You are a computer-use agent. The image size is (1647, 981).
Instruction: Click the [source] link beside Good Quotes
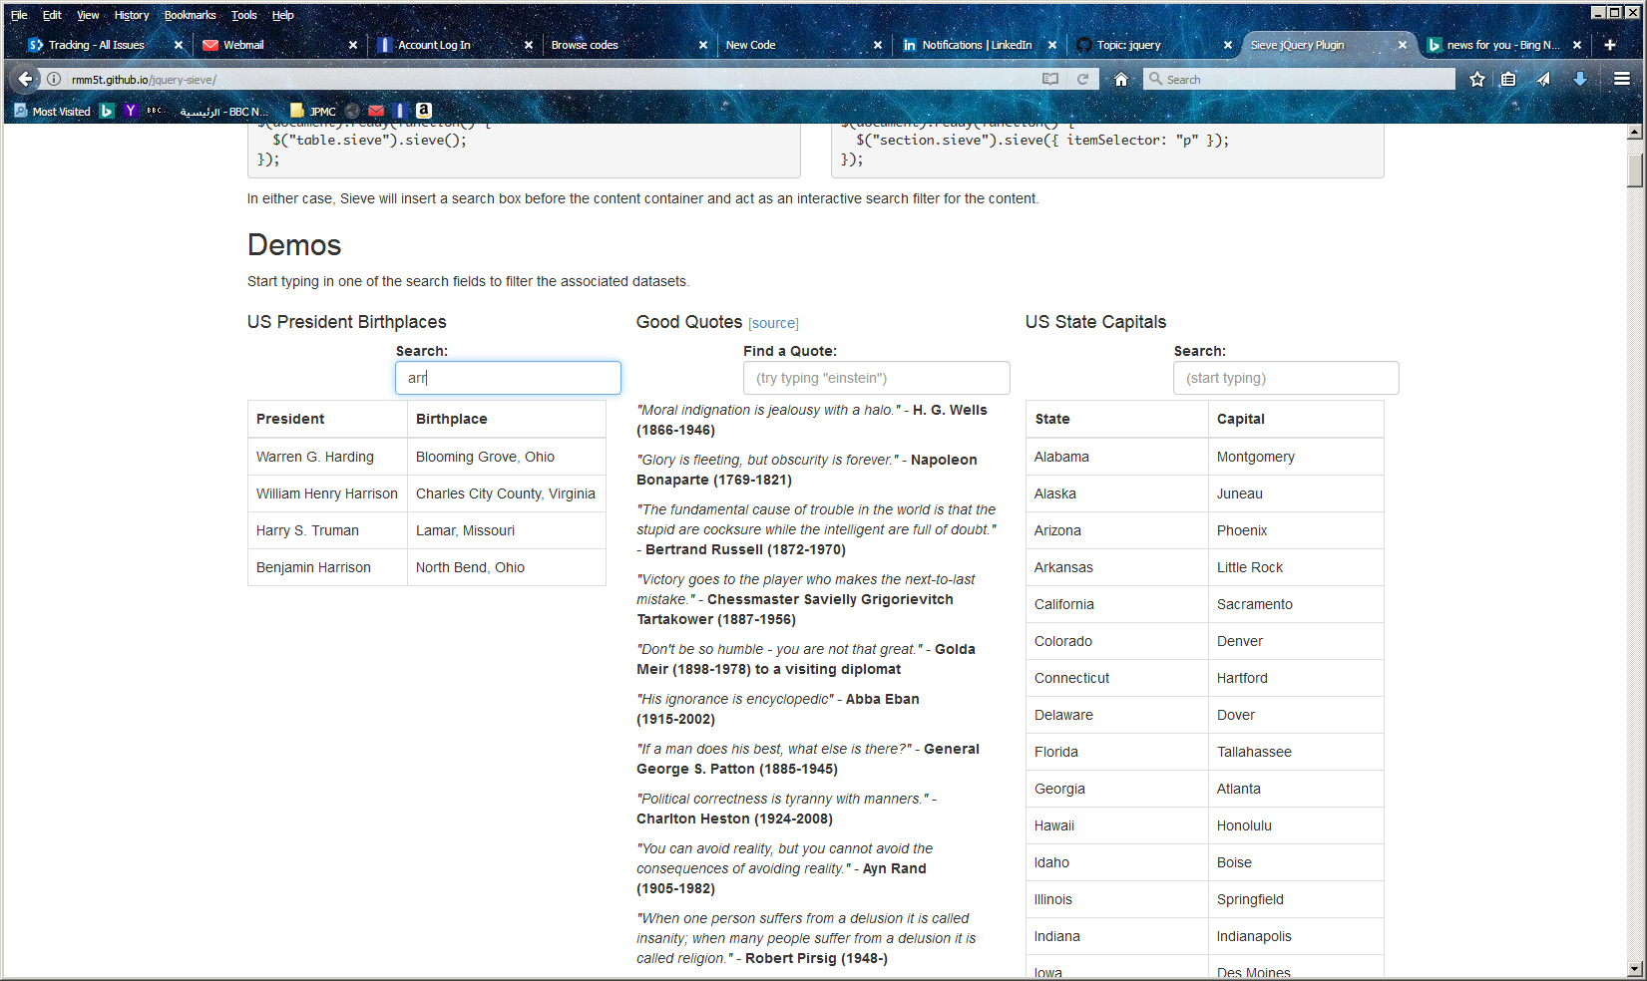pos(773,323)
